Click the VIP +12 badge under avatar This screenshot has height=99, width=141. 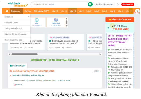coord(137,13)
